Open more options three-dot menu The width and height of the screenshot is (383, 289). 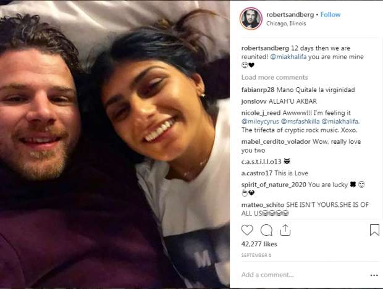[x=374, y=275]
